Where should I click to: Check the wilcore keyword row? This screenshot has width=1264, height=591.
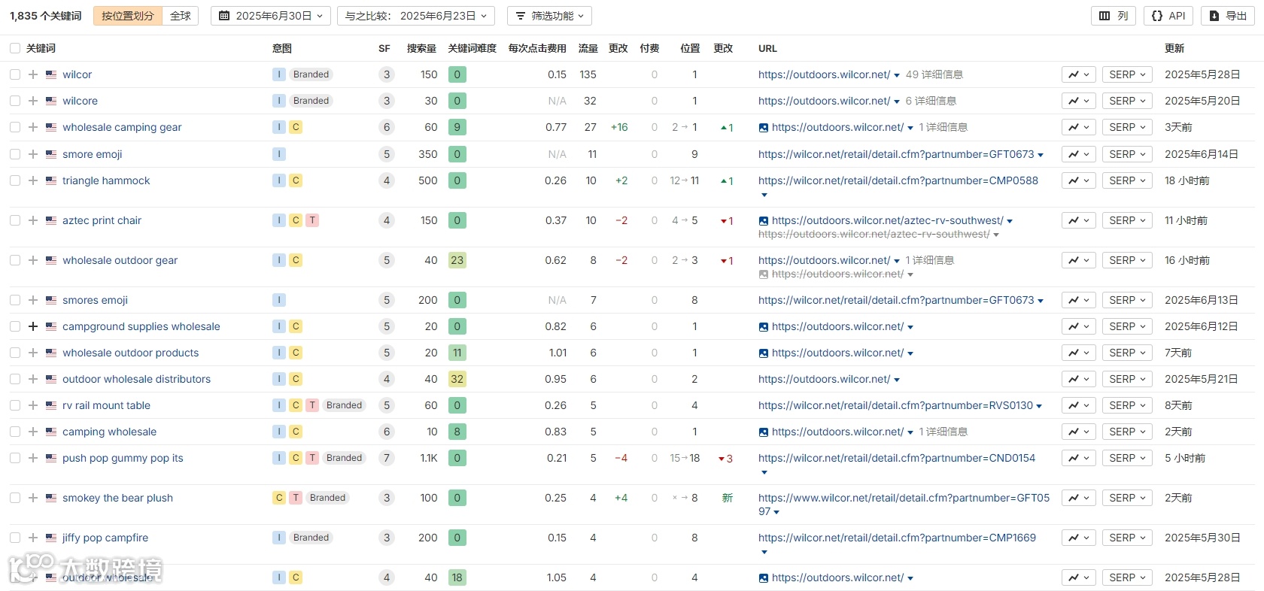[15, 101]
